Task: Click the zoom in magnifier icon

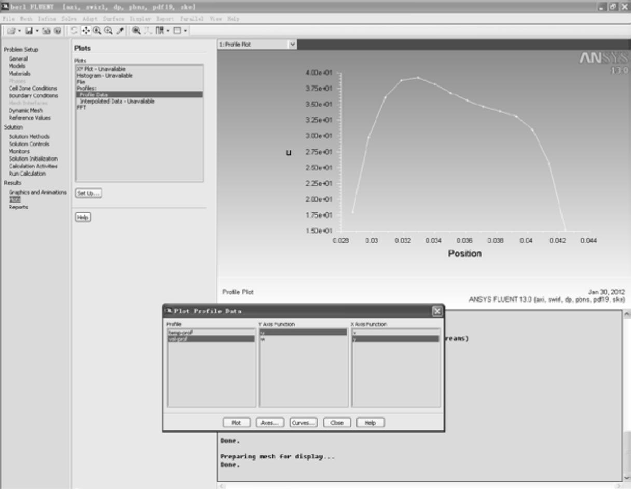Action: click(98, 31)
